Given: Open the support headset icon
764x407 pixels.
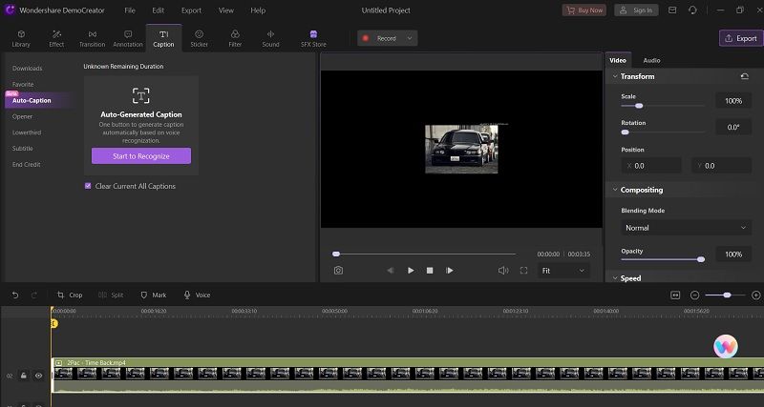Looking at the screenshot, I should click(693, 10).
